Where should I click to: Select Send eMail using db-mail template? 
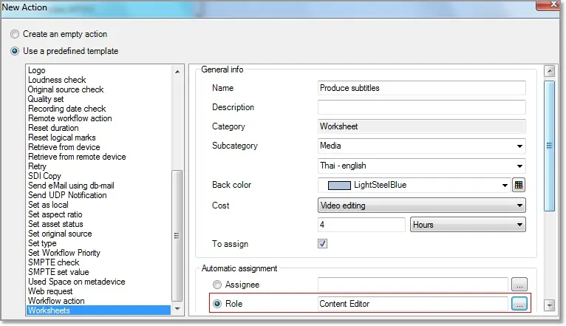[x=72, y=186]
